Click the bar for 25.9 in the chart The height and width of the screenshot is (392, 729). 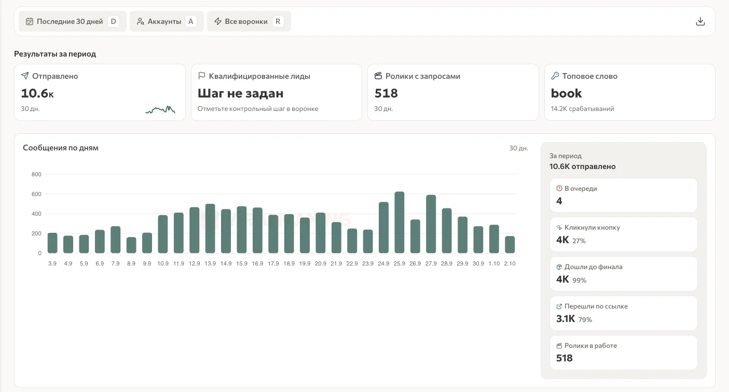pos(400,222)
